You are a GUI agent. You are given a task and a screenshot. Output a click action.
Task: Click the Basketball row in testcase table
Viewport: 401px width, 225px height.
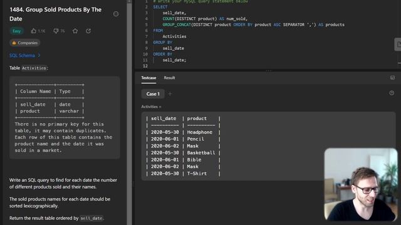pyautogui.click(x=183, y=152)
